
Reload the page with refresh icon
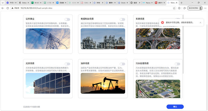click(x=8, y=8)
